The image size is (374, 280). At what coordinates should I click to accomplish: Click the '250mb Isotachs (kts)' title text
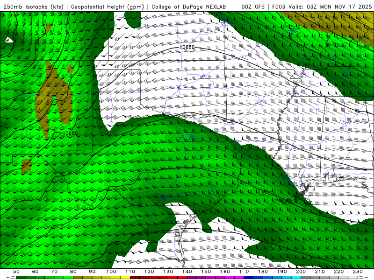click(x=33, y=7)
